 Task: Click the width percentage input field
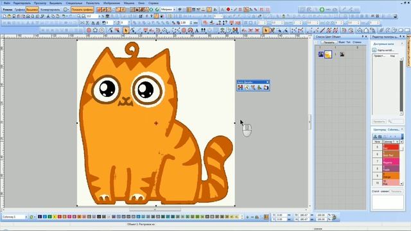(x=321, y=215)
